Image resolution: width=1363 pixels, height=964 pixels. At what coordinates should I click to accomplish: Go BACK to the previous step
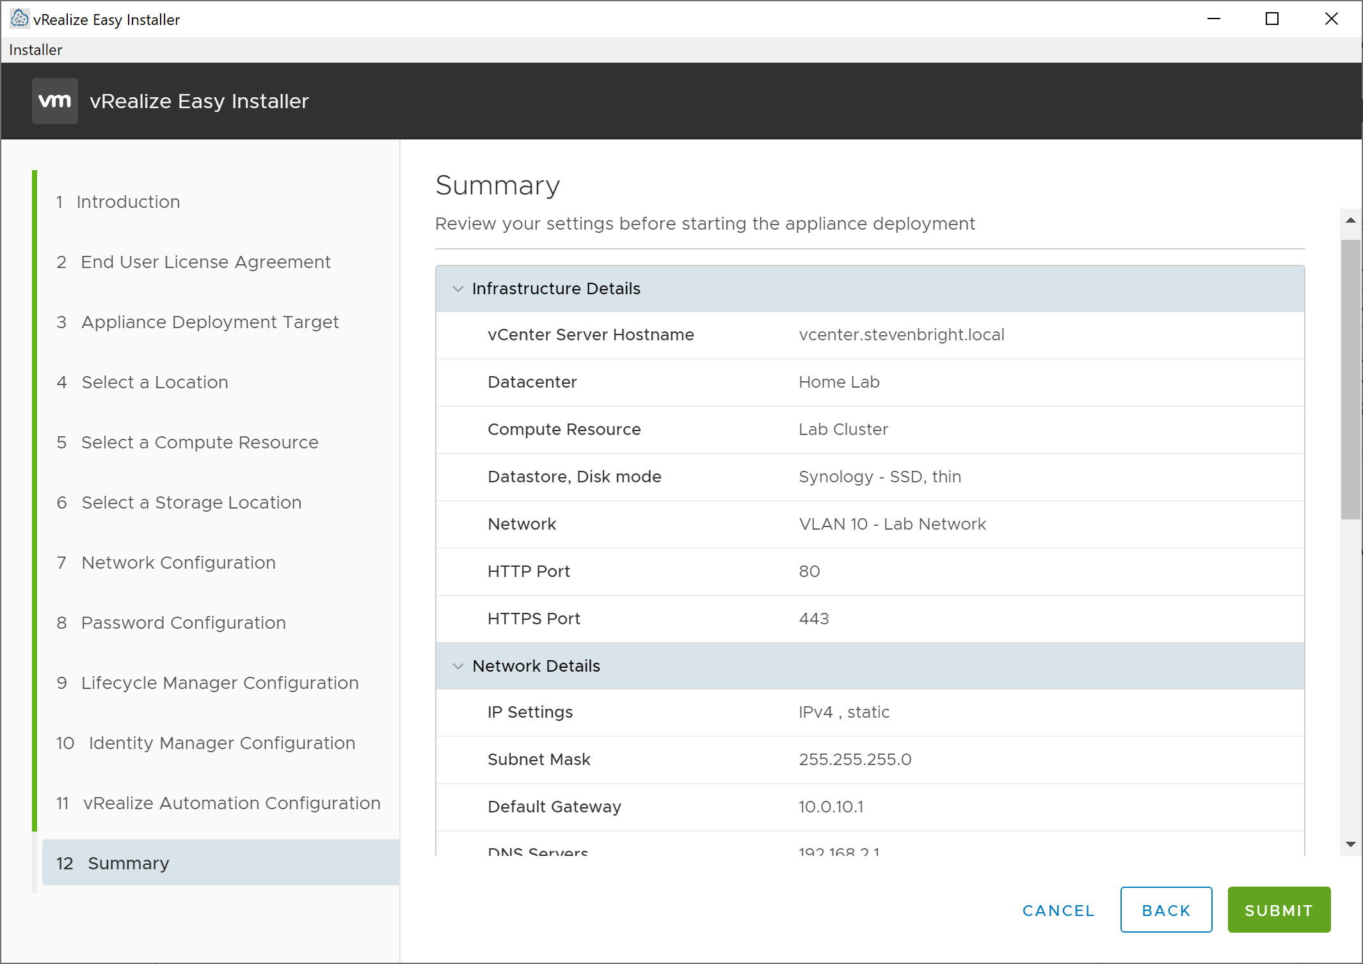pyautogui.click(x=1166, y=910)
